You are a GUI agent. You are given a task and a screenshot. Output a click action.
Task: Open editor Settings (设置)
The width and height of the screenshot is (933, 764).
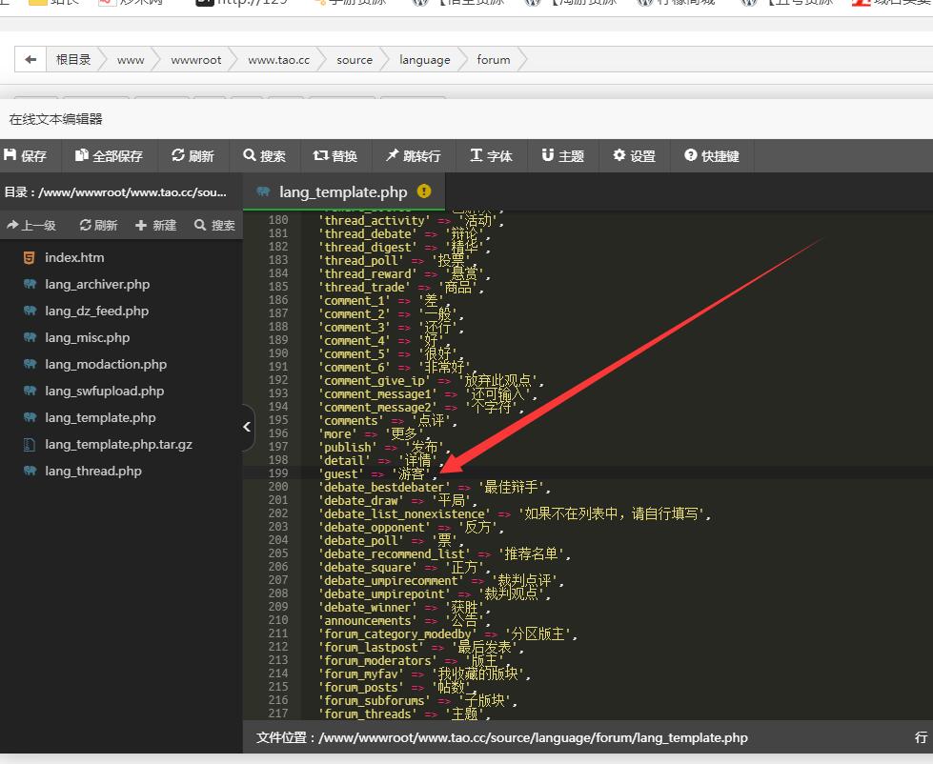click(634, 156)
